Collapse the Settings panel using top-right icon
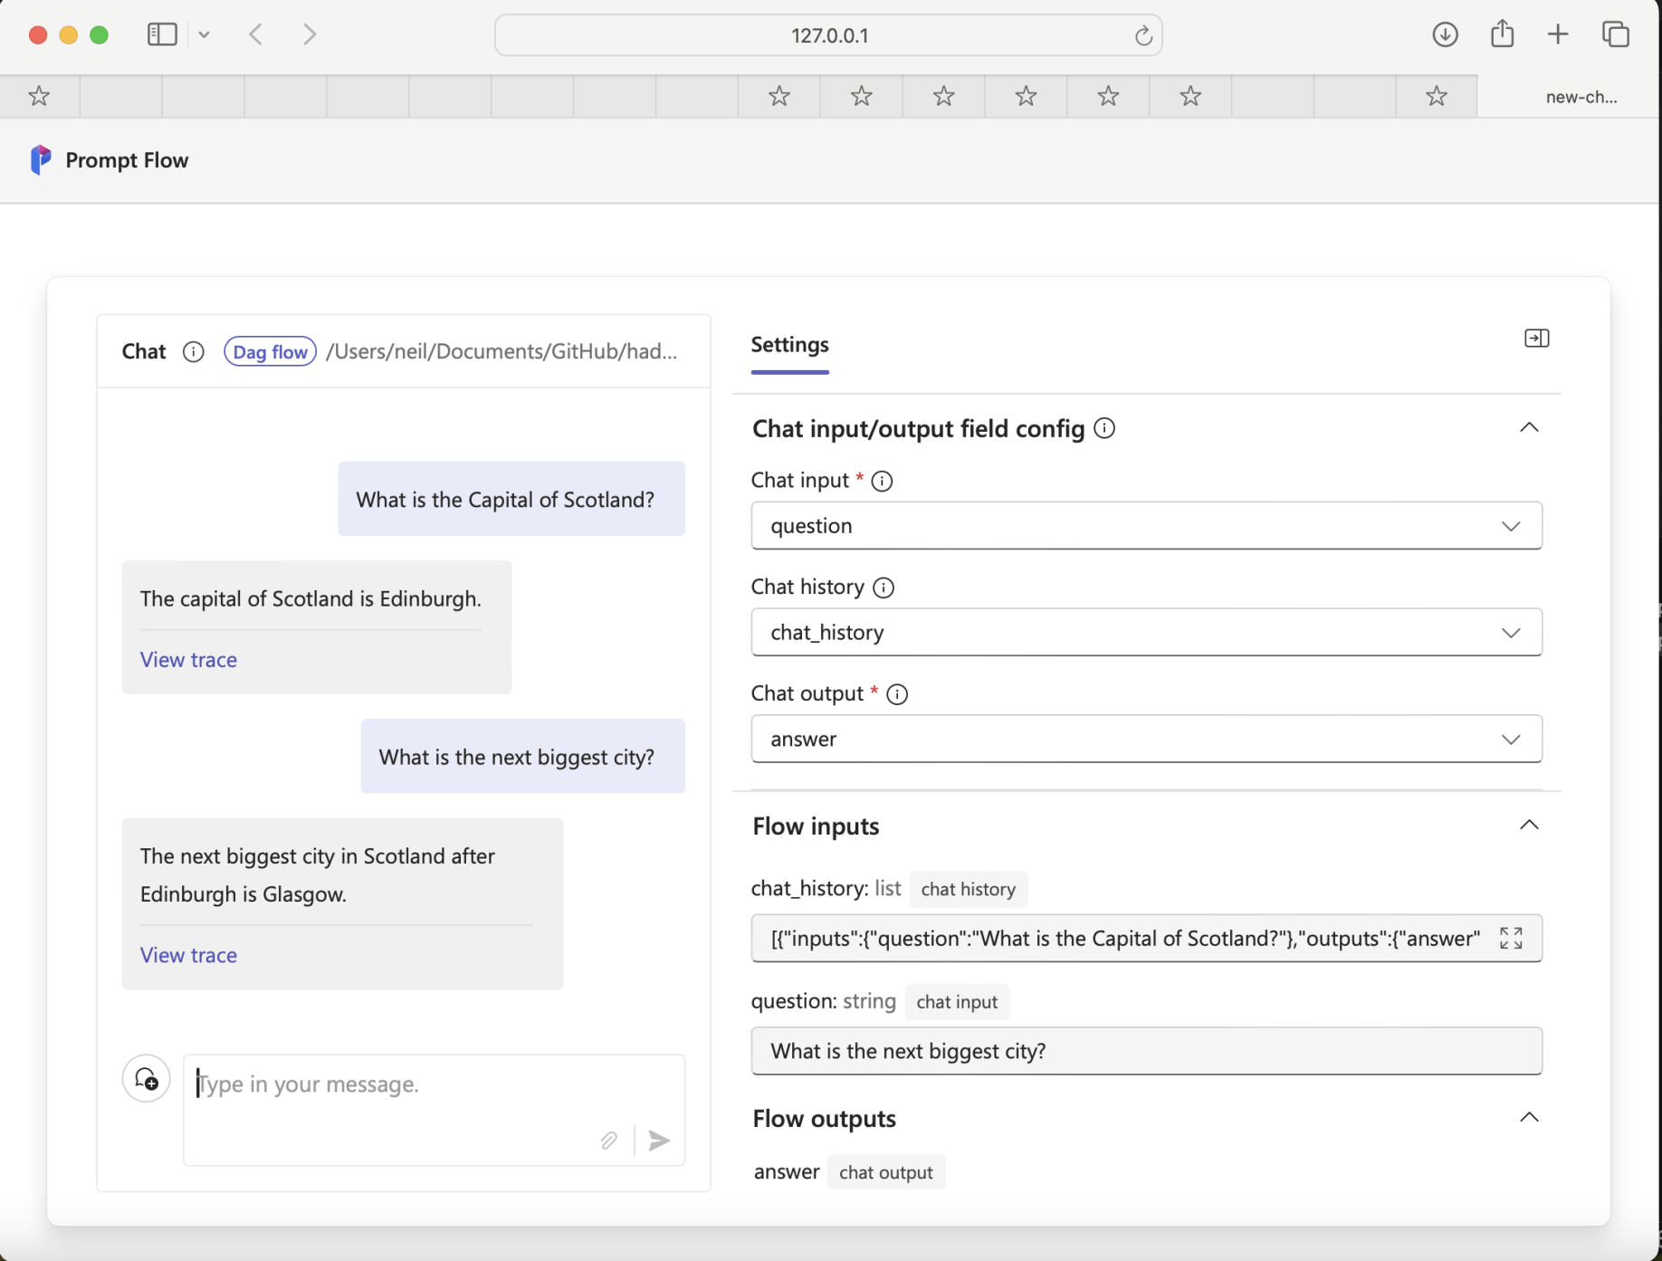The image size is (1662, 1261). click(1536, 339)
